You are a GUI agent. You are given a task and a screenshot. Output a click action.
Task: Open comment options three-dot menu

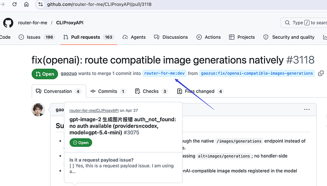[x=307, y=110]
